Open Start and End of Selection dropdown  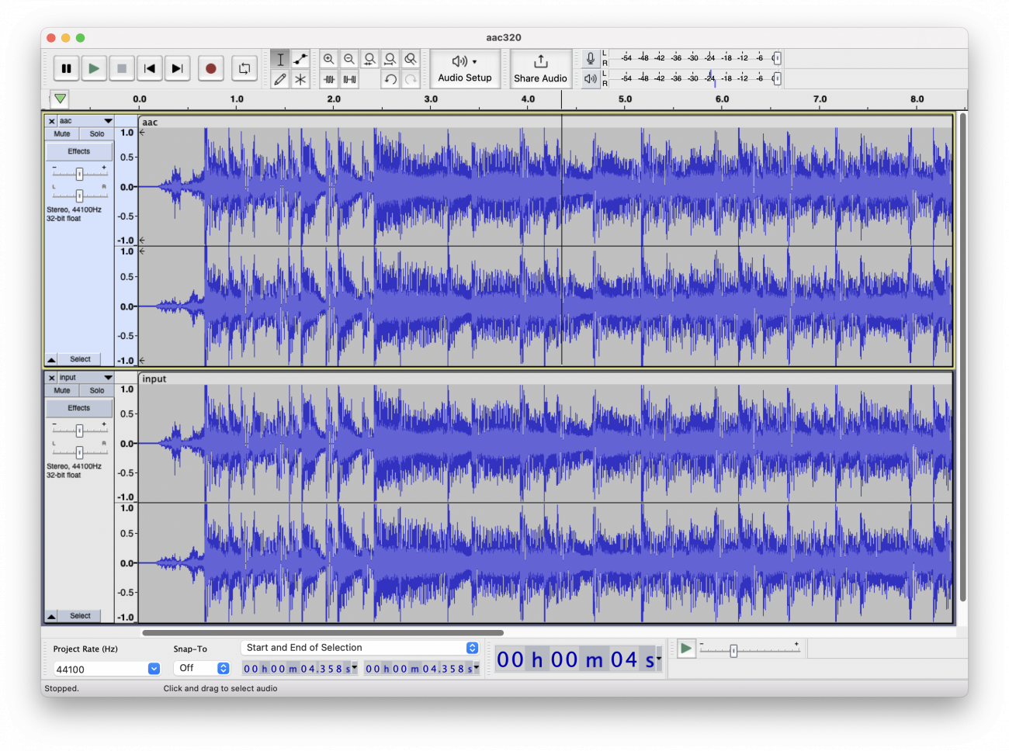click(360, 648)
